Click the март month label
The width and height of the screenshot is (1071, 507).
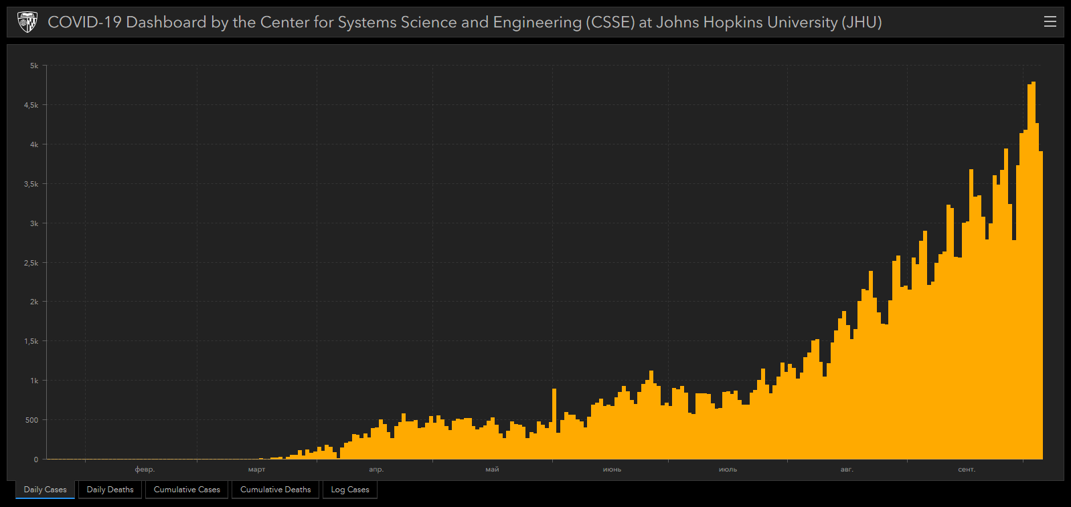(256, 470)
